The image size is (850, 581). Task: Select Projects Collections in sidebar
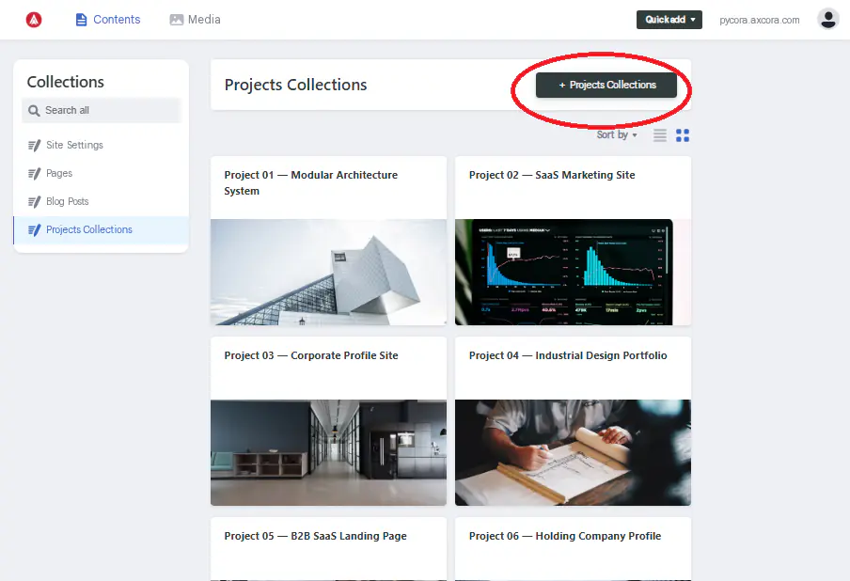(102, 229)
